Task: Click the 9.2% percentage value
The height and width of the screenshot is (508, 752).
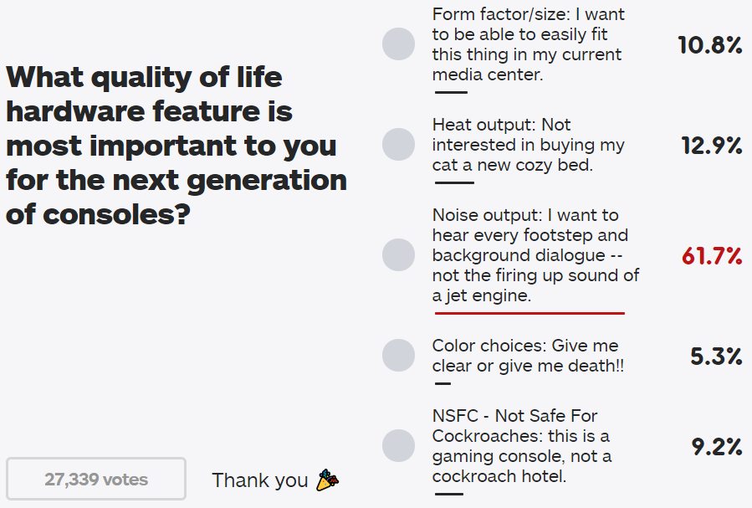Action: [717, 447]
